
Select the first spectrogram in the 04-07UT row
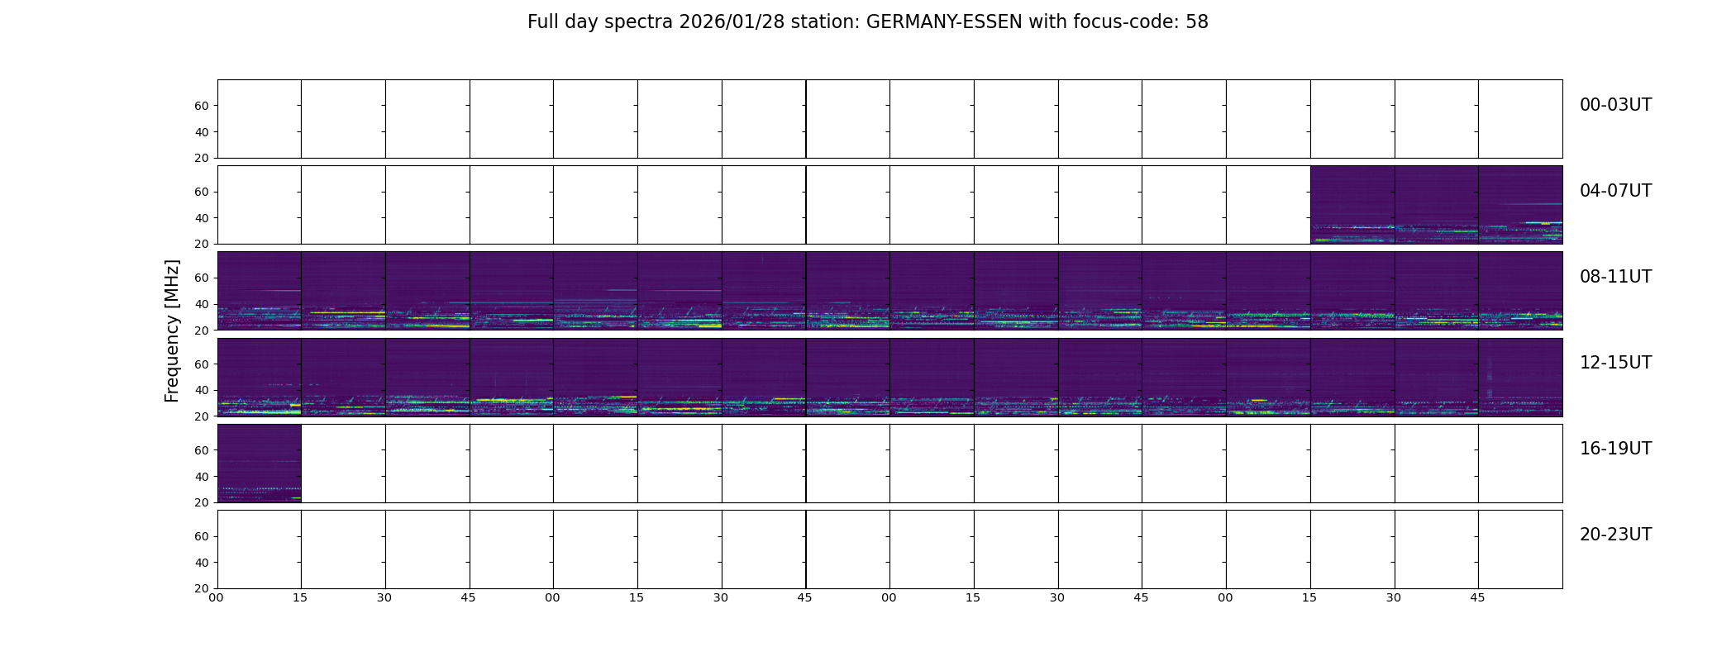1352,205
